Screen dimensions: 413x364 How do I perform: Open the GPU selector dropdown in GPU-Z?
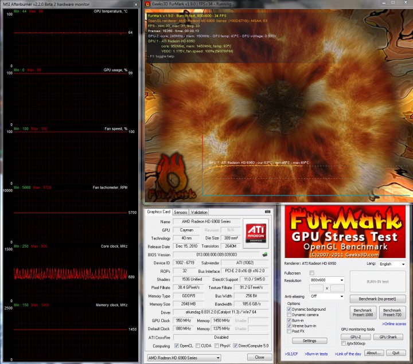[x=184, y=358]
